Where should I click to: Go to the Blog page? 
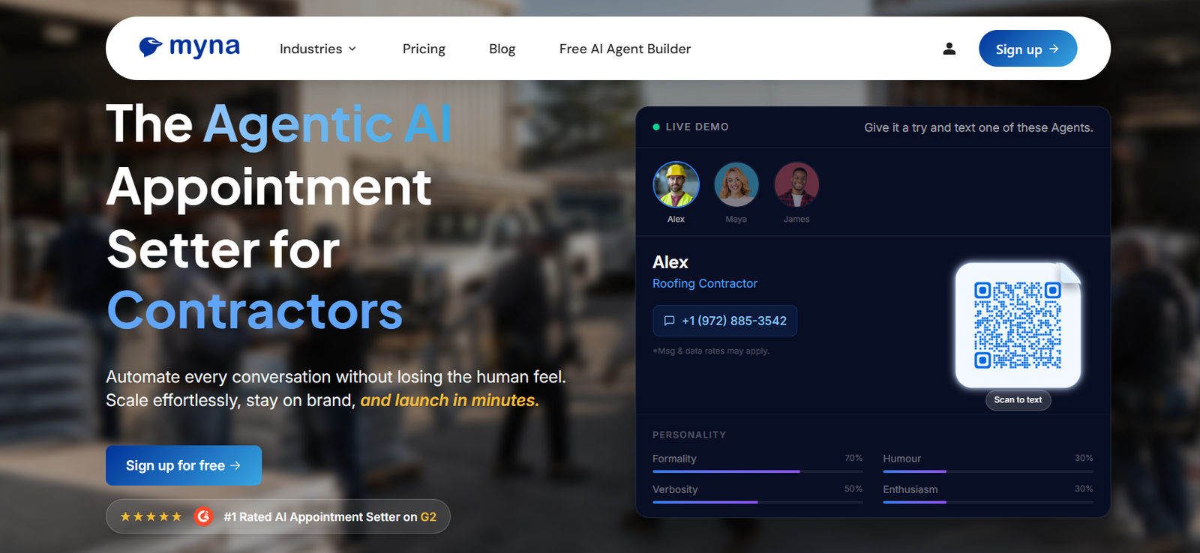click(x=502, y=49)
